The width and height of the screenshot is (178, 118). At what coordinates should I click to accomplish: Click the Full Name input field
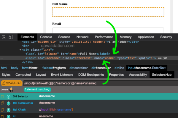pos(108,12)
